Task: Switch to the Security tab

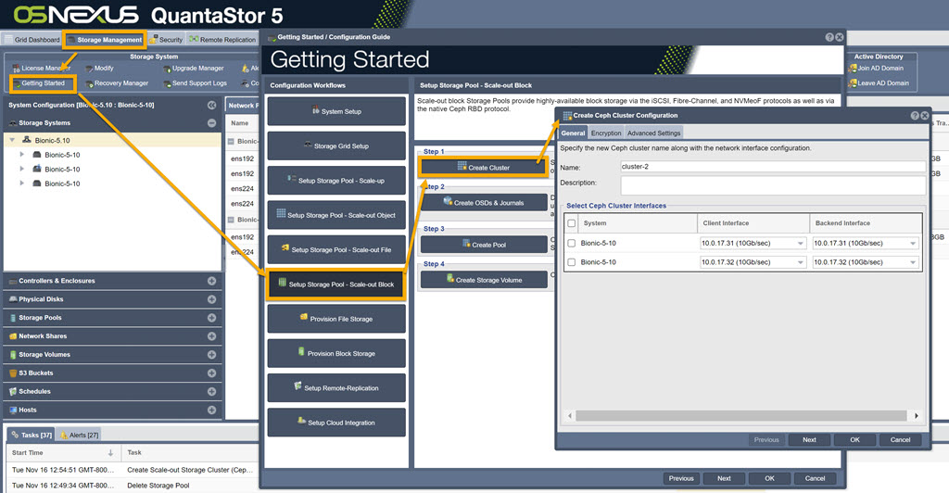Action: point(166,40)
